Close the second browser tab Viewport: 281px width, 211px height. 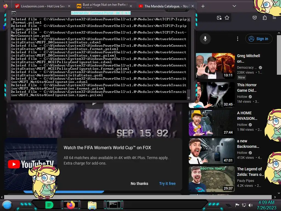131,6
